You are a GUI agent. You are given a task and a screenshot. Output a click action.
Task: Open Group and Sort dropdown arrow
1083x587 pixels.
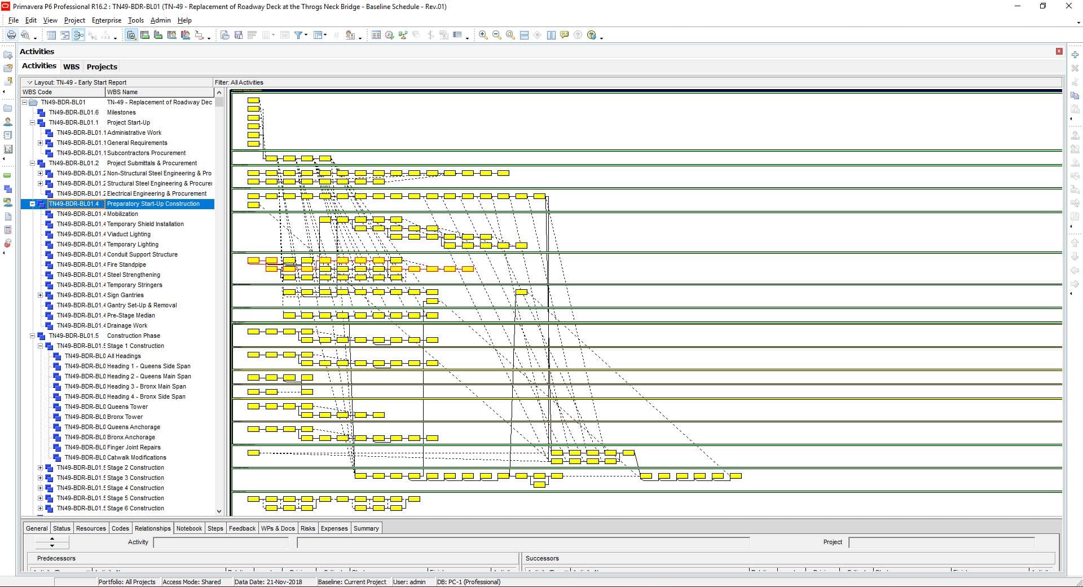[325, 35]
